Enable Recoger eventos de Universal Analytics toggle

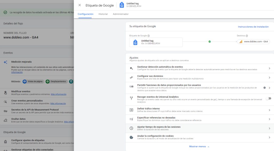(268, 99)
